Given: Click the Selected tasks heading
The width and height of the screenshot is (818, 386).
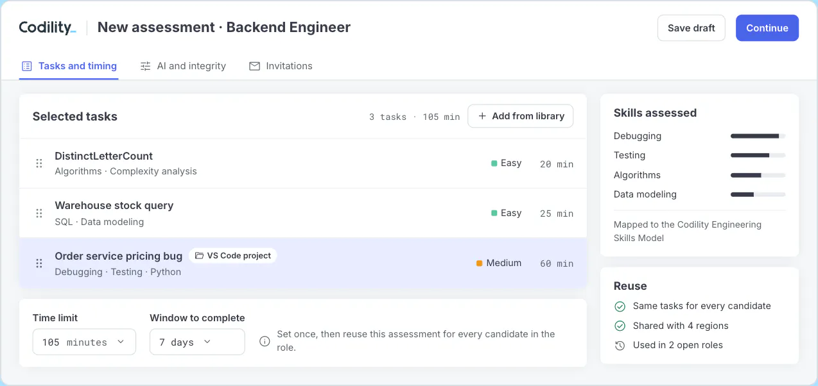Looking at the screenshot, I should tap(75, 116).
